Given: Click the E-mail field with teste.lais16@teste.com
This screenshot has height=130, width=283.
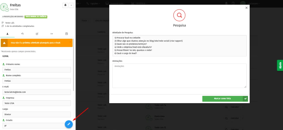Looking at the screenshot, I should click(37, 92).
